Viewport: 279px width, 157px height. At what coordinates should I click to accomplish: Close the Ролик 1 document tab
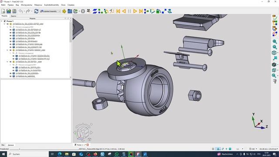tap(88, 145)
